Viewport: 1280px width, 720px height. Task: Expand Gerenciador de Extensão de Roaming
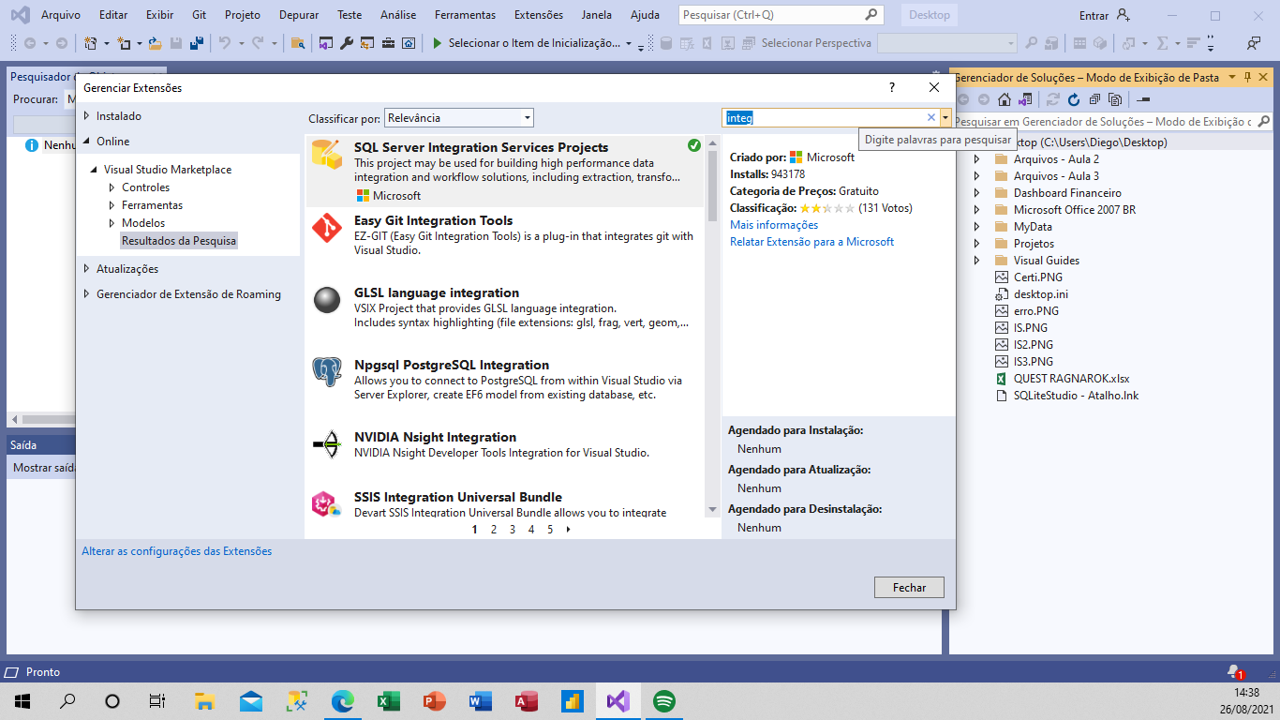coord(87,294)
